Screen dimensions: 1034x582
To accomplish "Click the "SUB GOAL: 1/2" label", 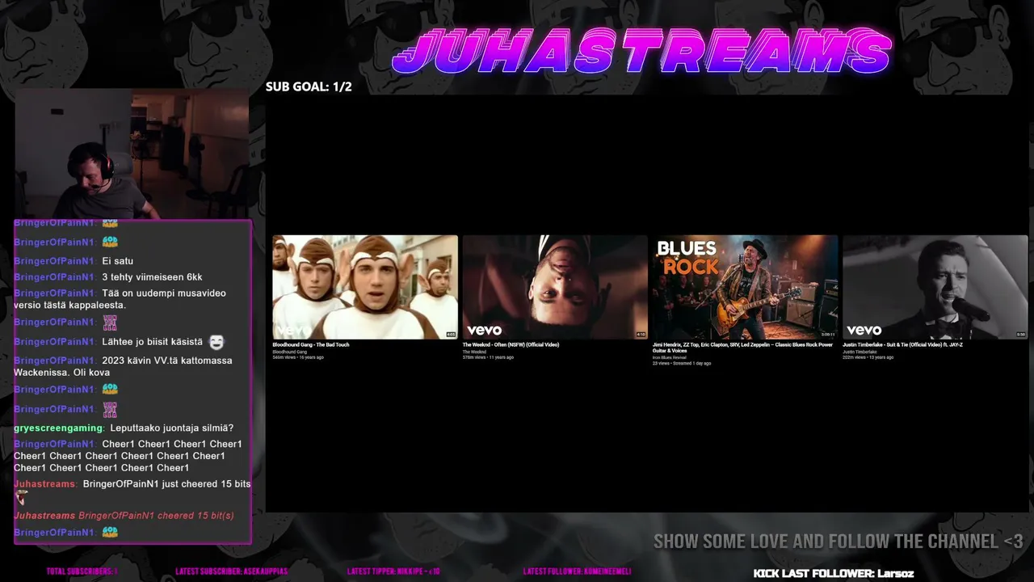I will tap(309, 86).
